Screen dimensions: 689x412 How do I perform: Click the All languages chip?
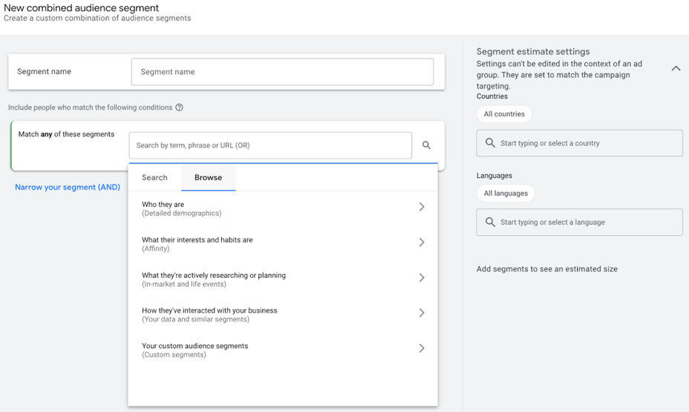click(506, 193)
